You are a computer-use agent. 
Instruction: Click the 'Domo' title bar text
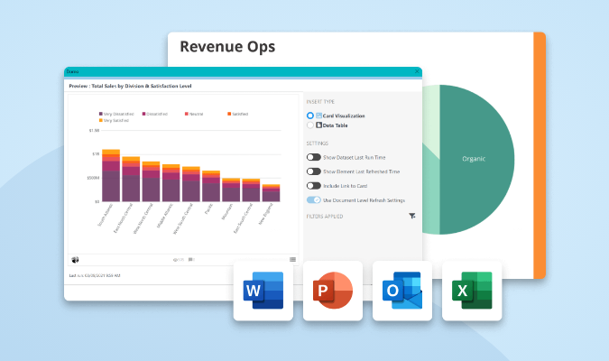[72, 71]
